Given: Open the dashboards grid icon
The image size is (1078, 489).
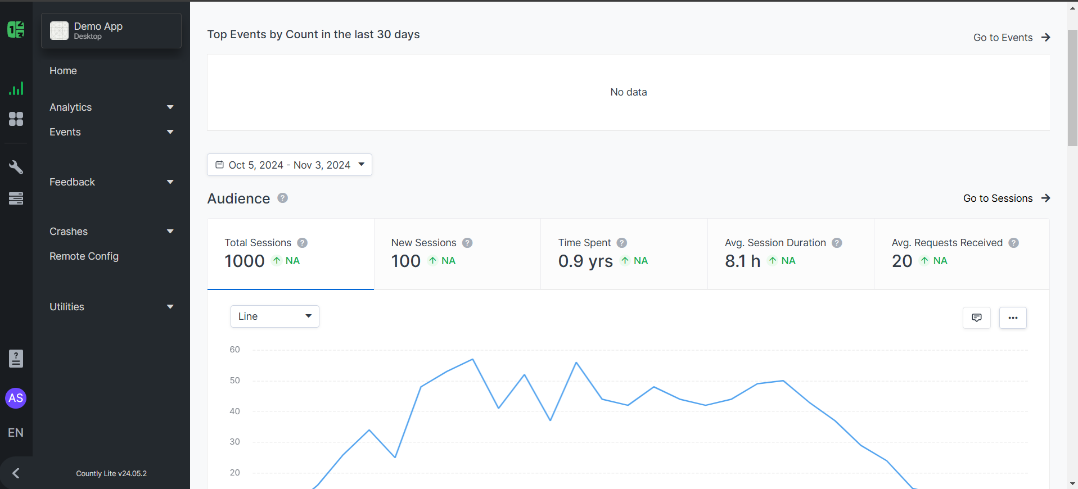Looking at the screenshot, I should pyautogui.click(x=16, y=119).
